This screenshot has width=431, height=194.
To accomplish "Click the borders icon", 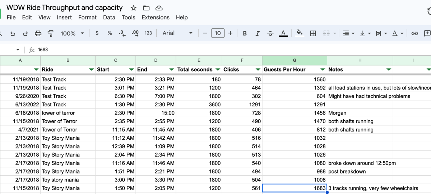I will (313, 33).
